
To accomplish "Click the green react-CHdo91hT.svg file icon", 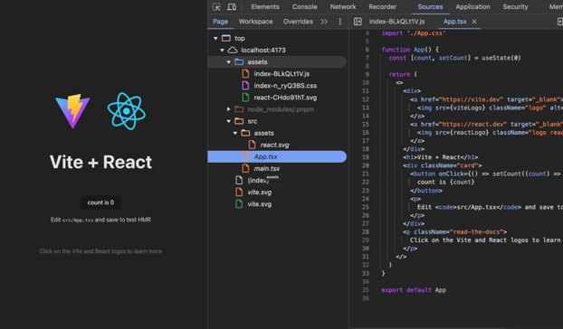I will tap(245, 98).
